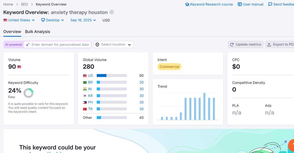This screenshot has height=153, width=294.
Task: Click the Competitive Density value 0
Action: coord(234,90)
